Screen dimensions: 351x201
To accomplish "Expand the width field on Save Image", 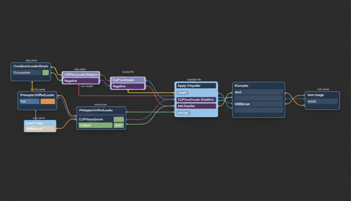I will coord(322,101).
